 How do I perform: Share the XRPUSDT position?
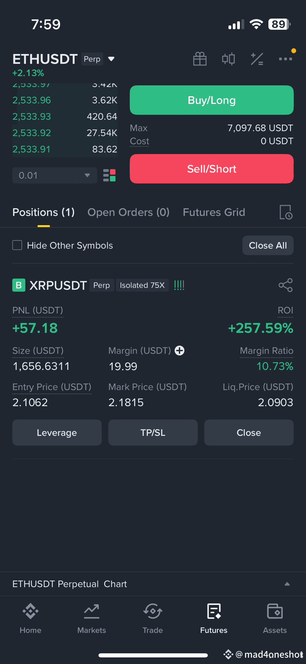[x=286, y=285]
